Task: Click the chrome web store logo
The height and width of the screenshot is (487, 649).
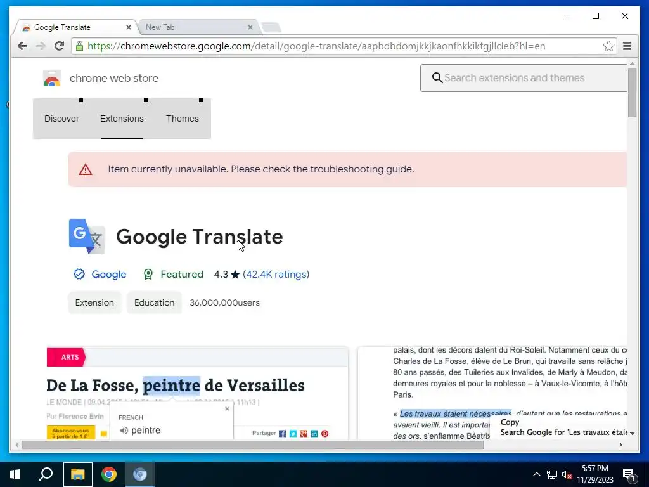Action: coord(52,78)
